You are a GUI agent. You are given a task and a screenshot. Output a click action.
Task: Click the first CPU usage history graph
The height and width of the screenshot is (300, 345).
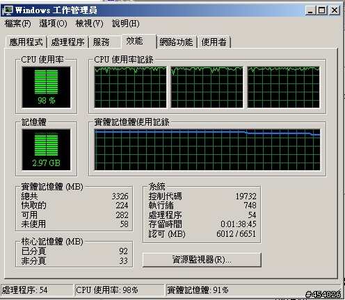(x=130, y=87)
